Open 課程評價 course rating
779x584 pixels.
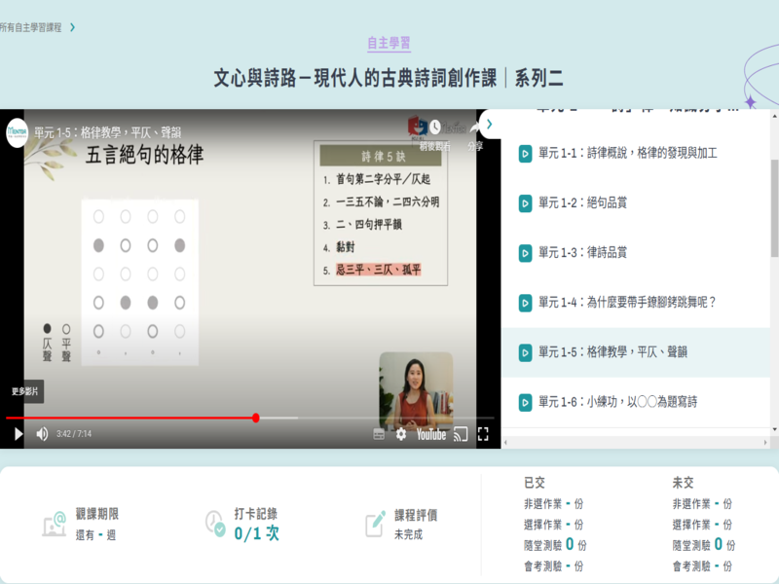tap(415, 524)
